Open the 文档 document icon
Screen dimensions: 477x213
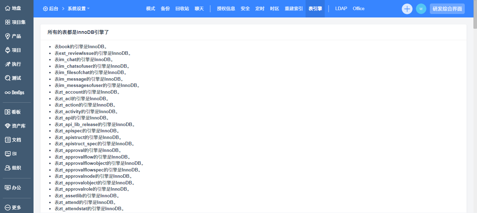7,140
